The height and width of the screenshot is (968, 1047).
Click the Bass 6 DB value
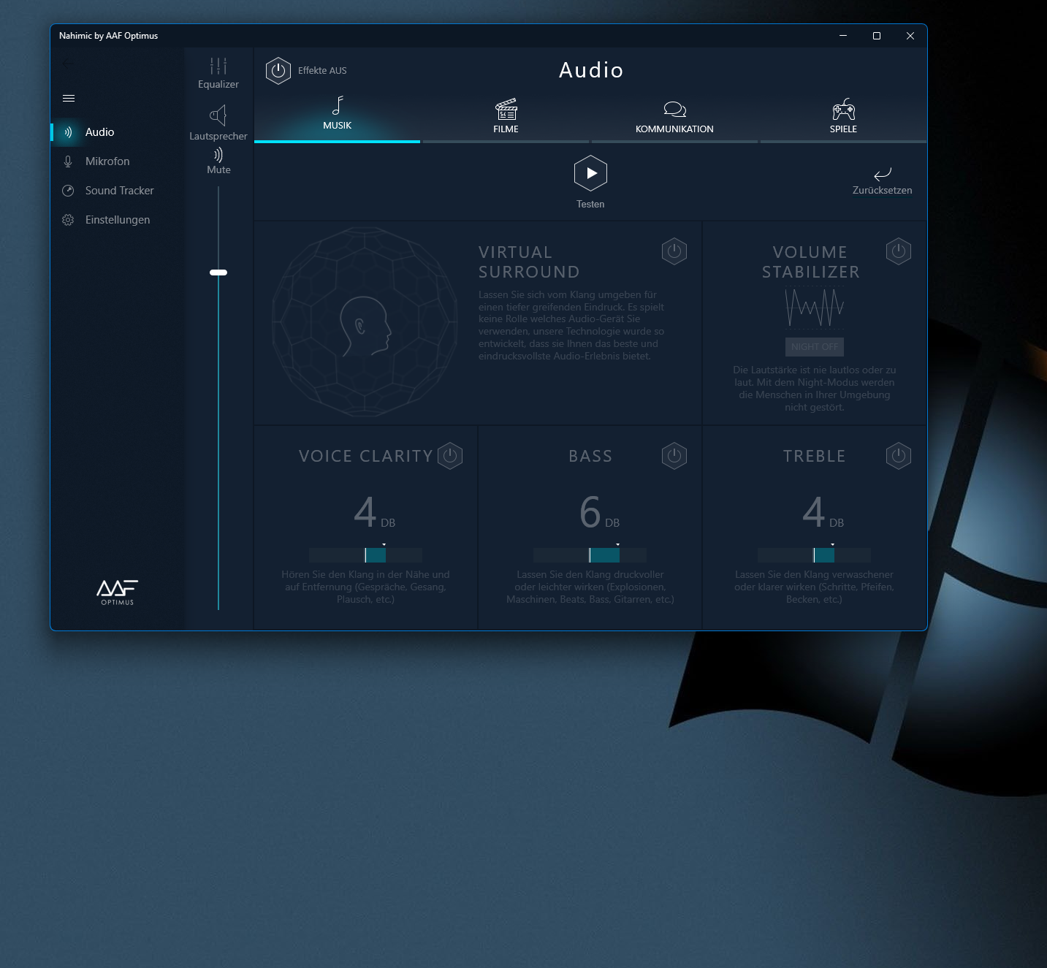[x=599, y=512]
